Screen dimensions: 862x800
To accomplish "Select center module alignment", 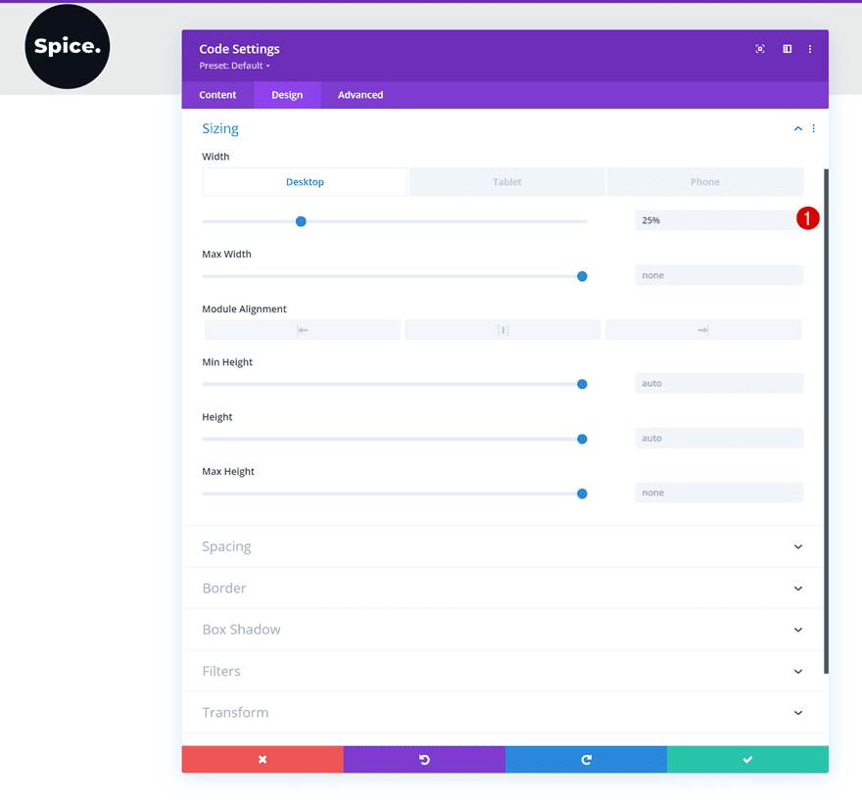I will click(503, 330).
